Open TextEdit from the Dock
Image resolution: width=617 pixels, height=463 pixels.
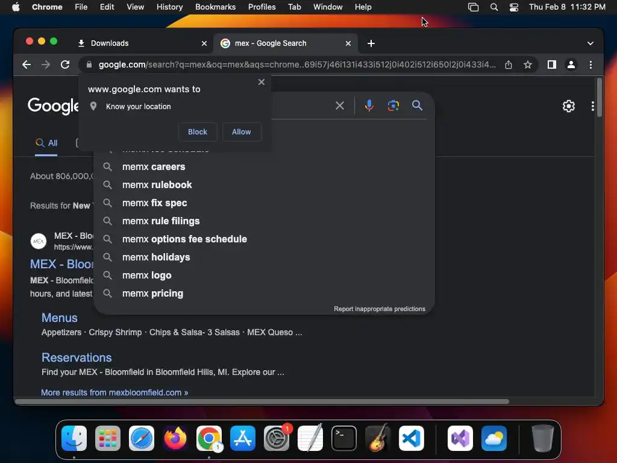coord(310,438)
